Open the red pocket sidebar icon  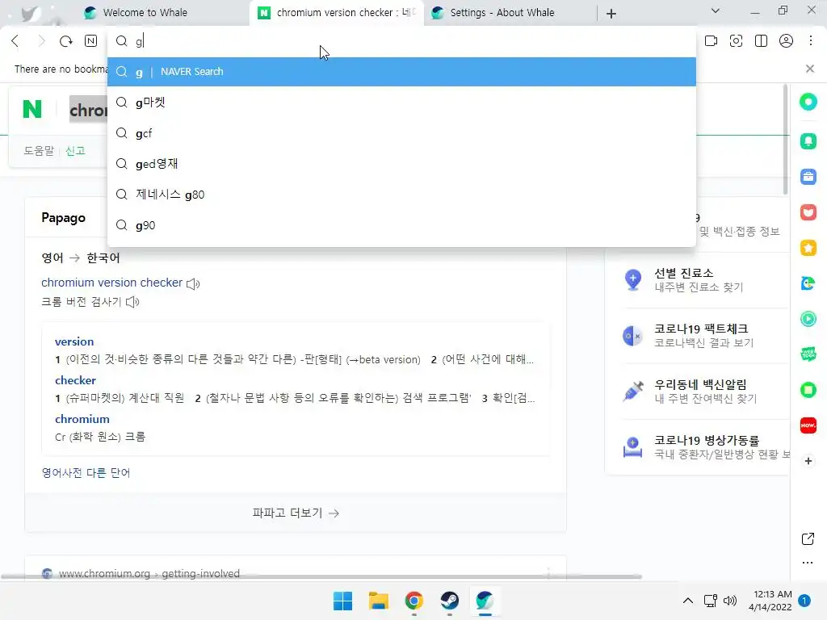pyautogui.click(x=808, y=212)
